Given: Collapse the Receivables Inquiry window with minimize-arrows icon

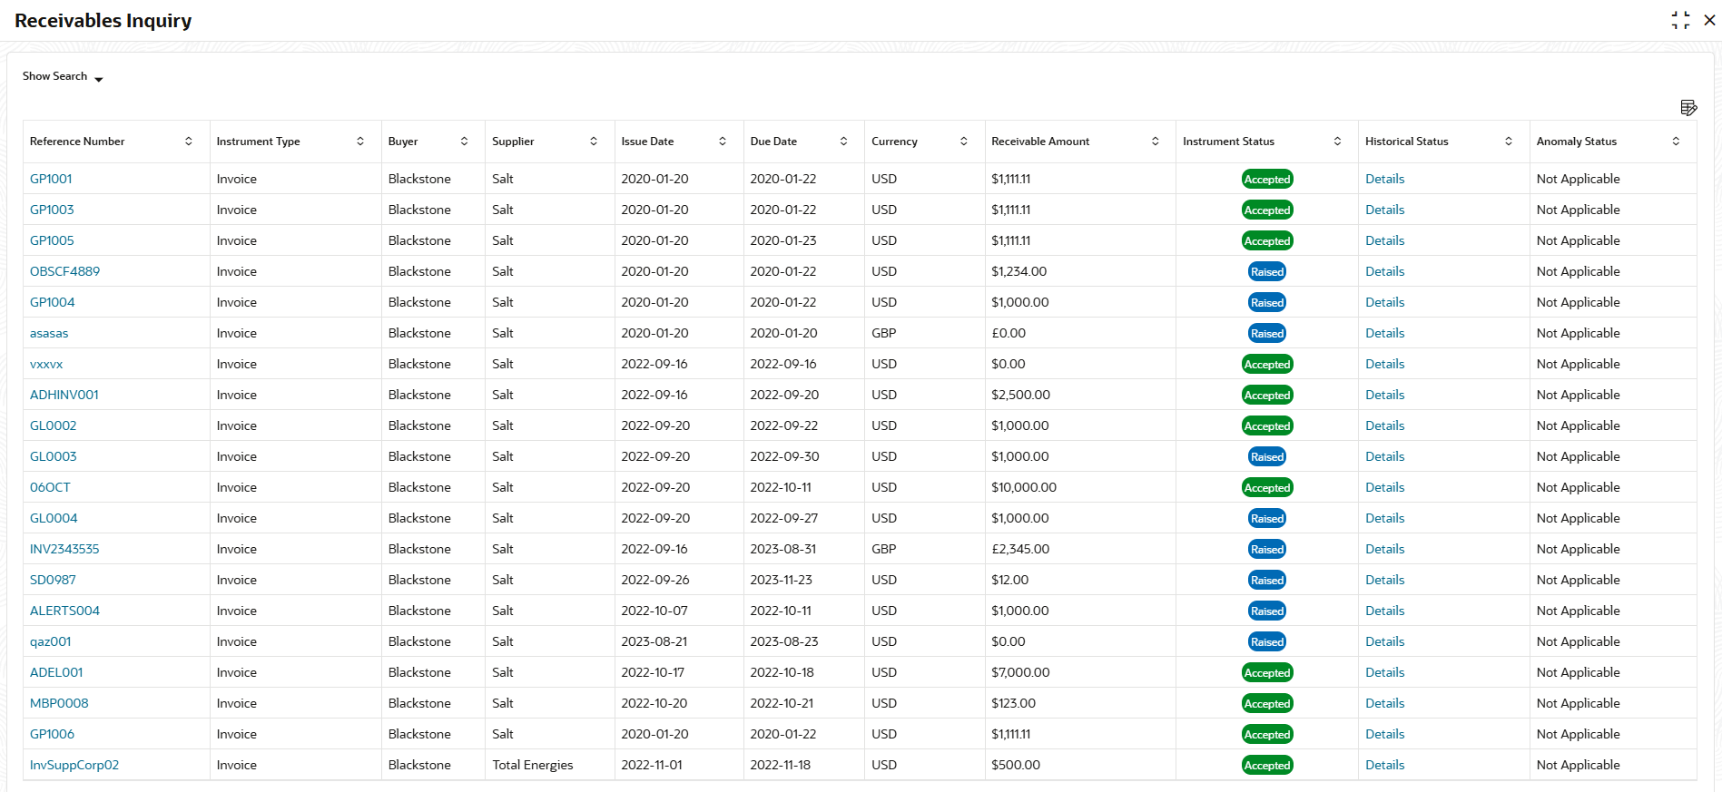Looking at the screenshot, I should 1680,20.
